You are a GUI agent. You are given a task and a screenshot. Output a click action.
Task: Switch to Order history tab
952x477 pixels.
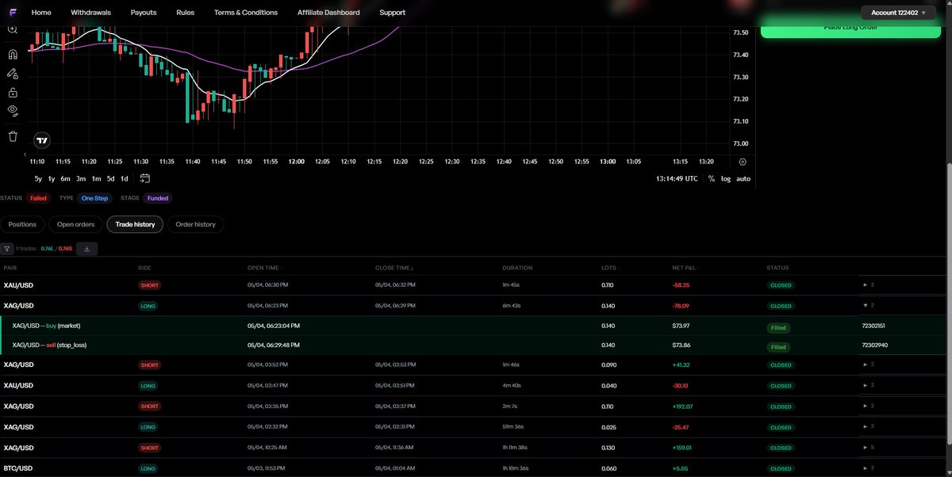pyautogui.click(x=195, y=224)
